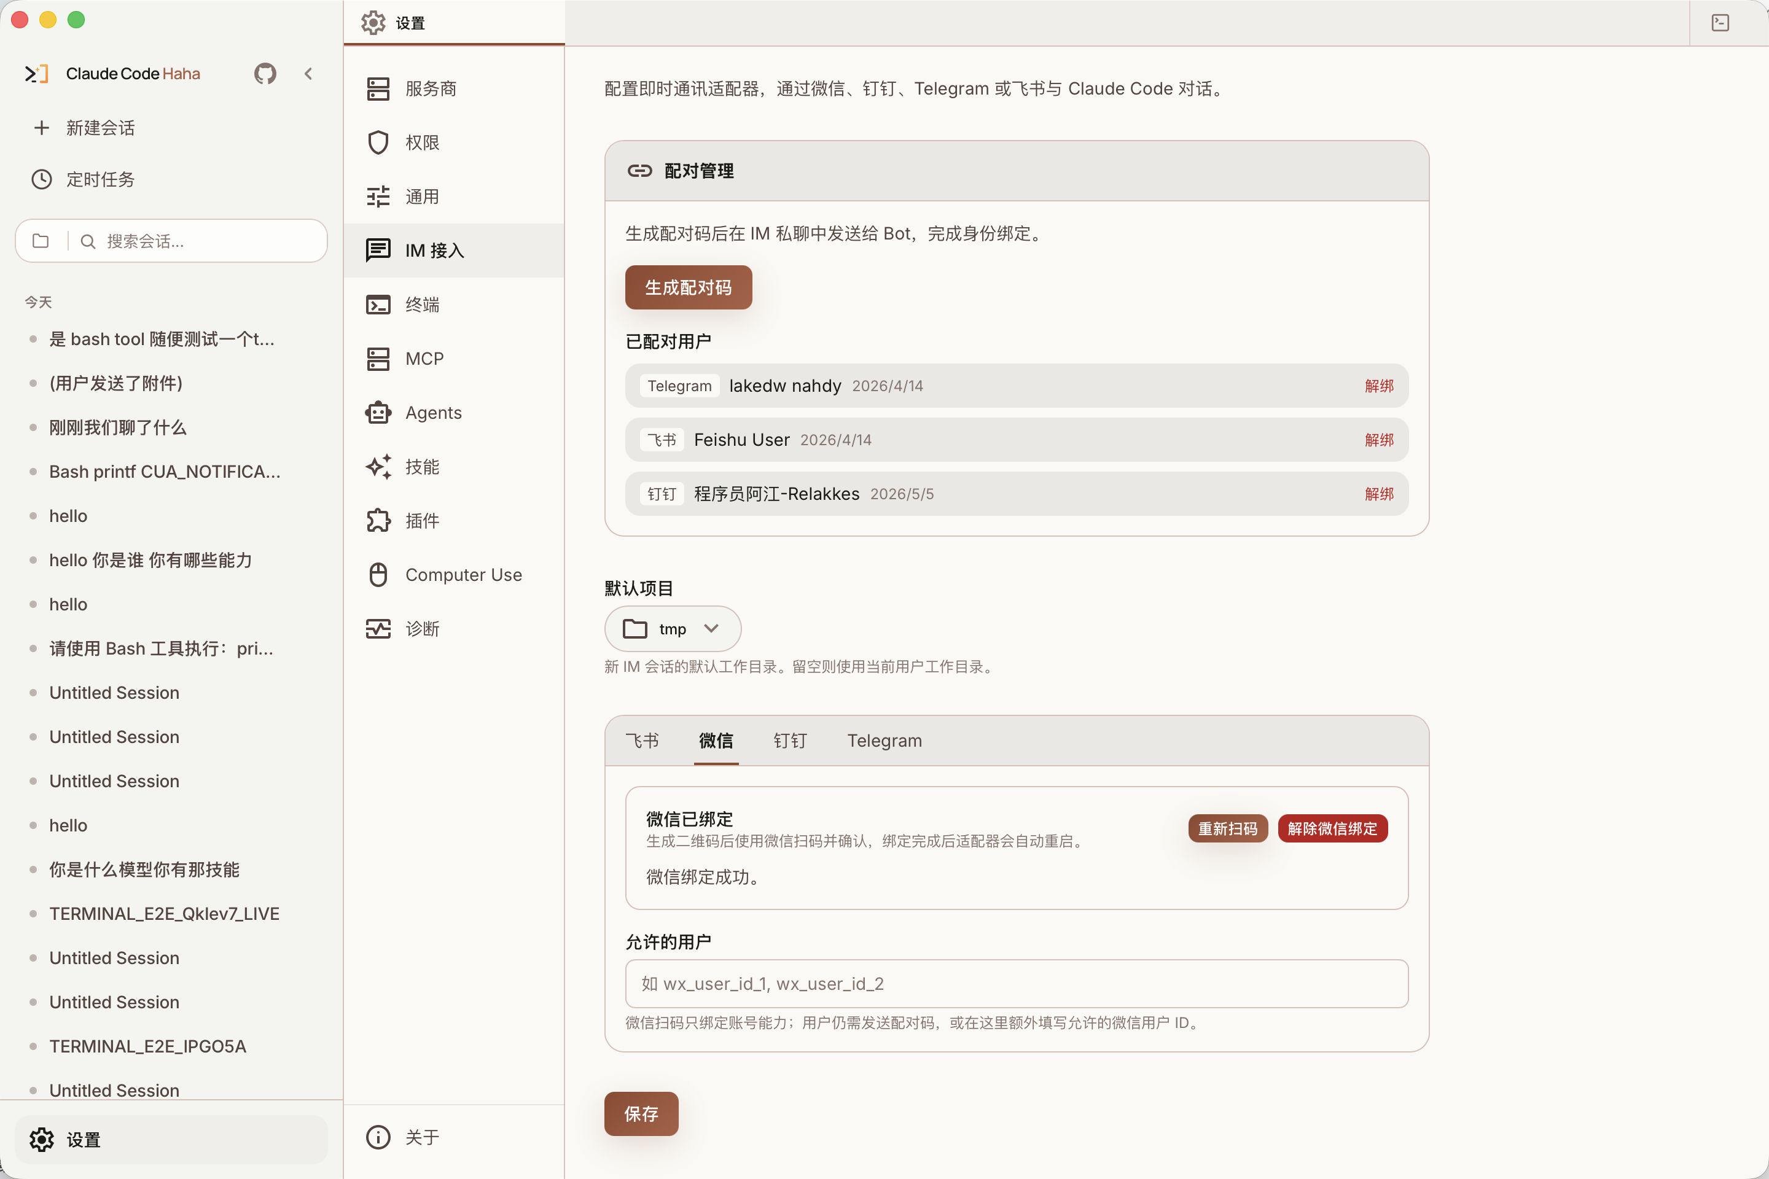Screen dimensions: 1769x1179
Task: Open Computer Use settings section
Action: 453,575
